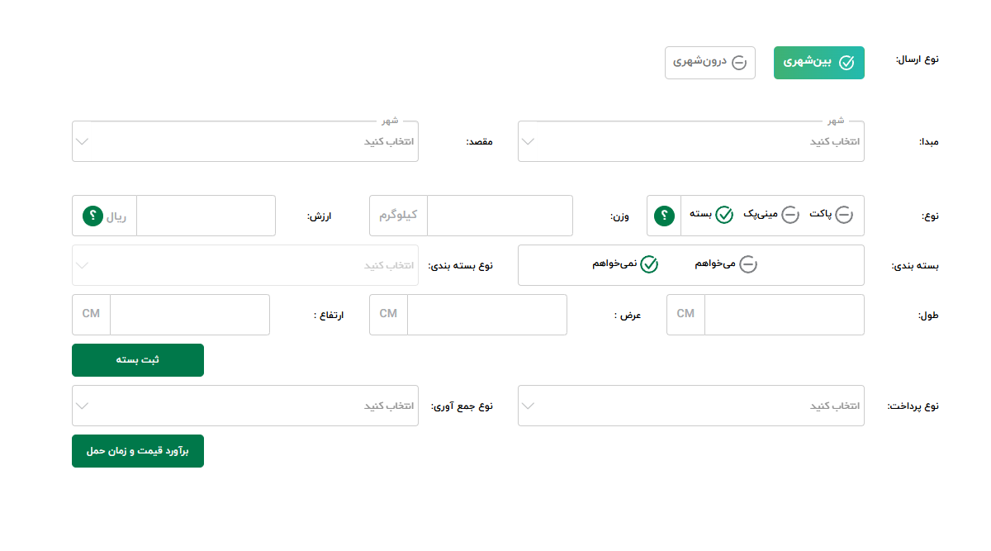The height and width of the screenshot is (551, 991).
Task: Select می‌خواهم for packaging
Action: point(727,264)
